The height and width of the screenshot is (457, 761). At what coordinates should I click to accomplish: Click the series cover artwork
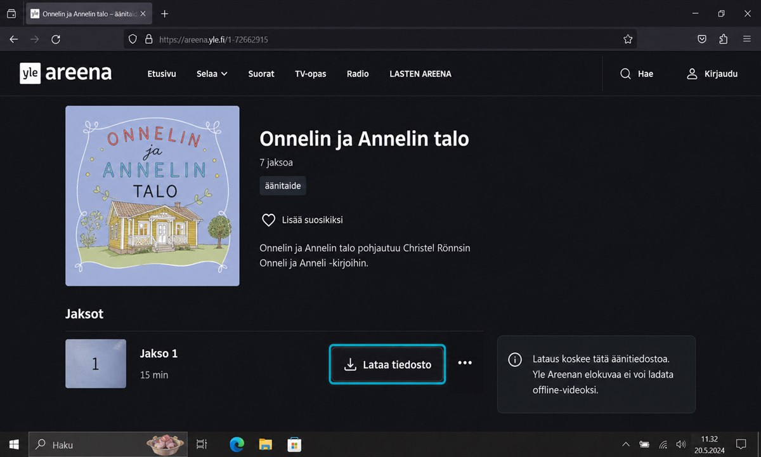tap(152, 195)
